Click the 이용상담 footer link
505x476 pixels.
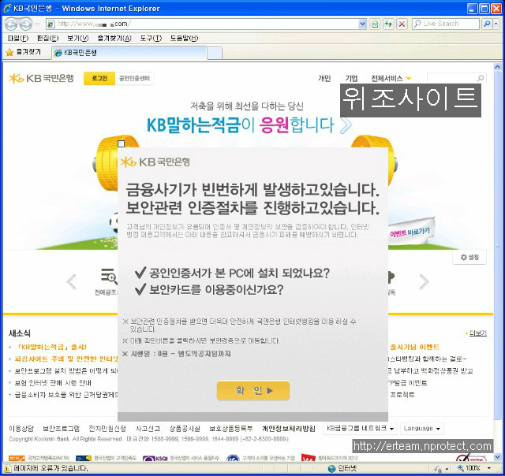tap(21, 429)
